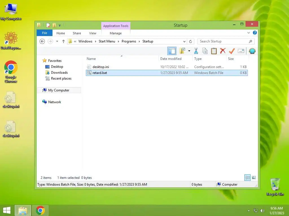Viewport: 289px width, 216px height.
Task: Switch to the Share ribbon tab
Action: [x=77, y=33]
